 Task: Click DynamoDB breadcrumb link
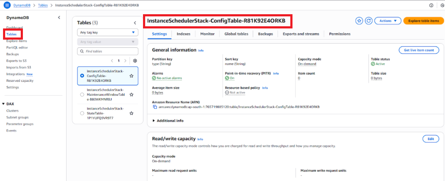pyautogui.click(x=22, y=5)
